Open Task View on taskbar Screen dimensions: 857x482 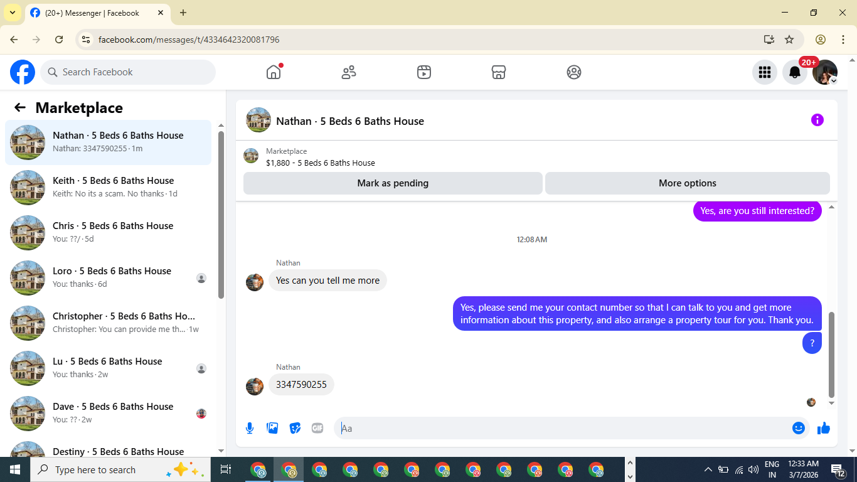[226, 469]
